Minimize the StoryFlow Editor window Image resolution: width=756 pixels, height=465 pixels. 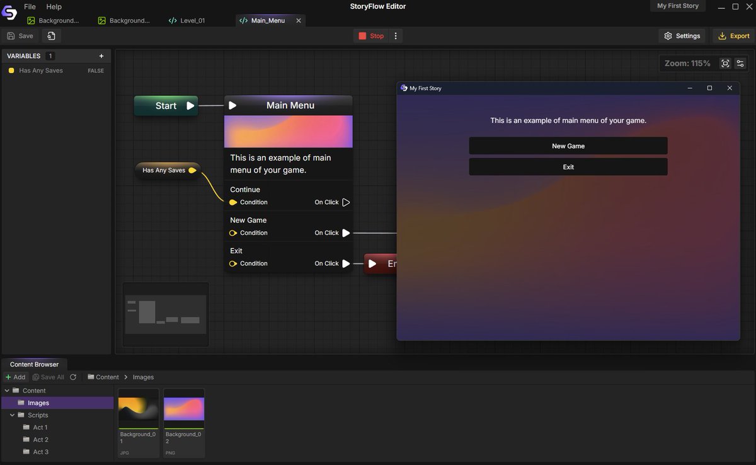coord(722,6)
